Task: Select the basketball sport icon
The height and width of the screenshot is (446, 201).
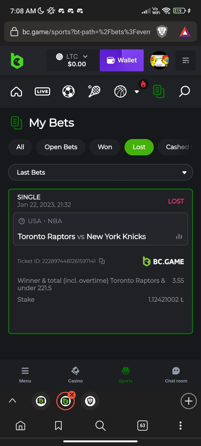Action: tap(120, 91)
